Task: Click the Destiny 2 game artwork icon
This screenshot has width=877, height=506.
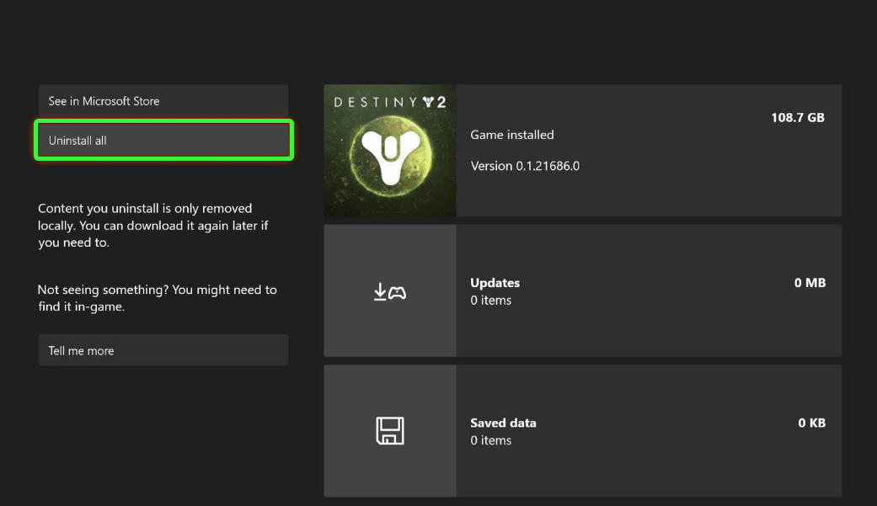Action: click(x=389, y=150)
